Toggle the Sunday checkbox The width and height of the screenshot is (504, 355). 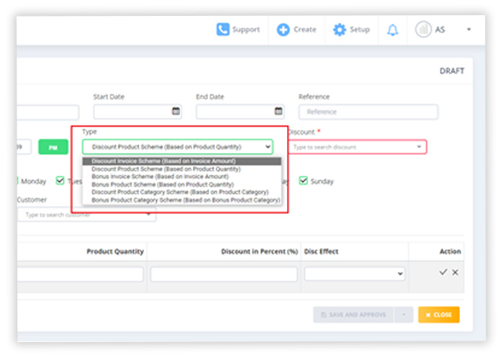click(304, 181)
